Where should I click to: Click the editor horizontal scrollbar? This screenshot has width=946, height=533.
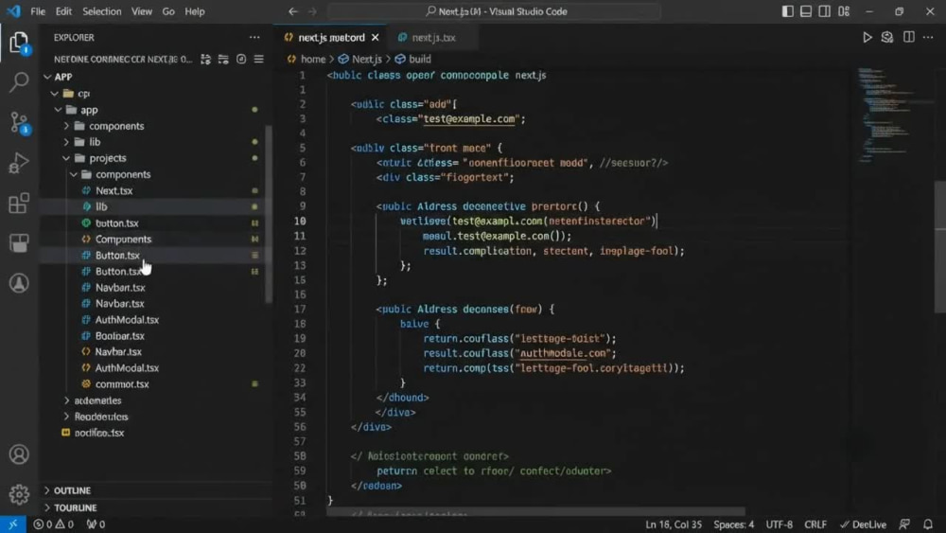click(x=535, y=512)
